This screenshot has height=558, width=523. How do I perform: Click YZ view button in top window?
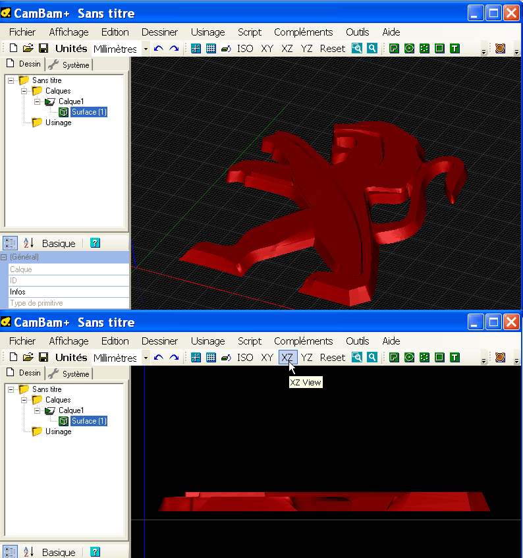point(306,48)
